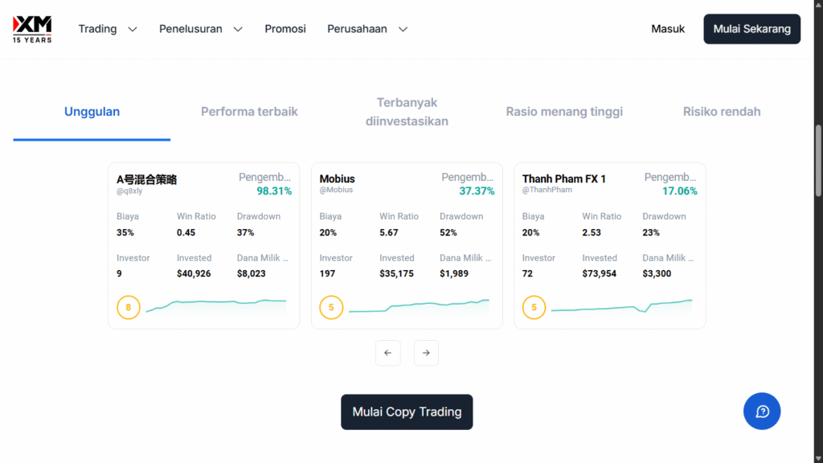Viewport: 823px width, 463px height.
Task: Click the XM 15 Years logo
Action: coord(32,29)
